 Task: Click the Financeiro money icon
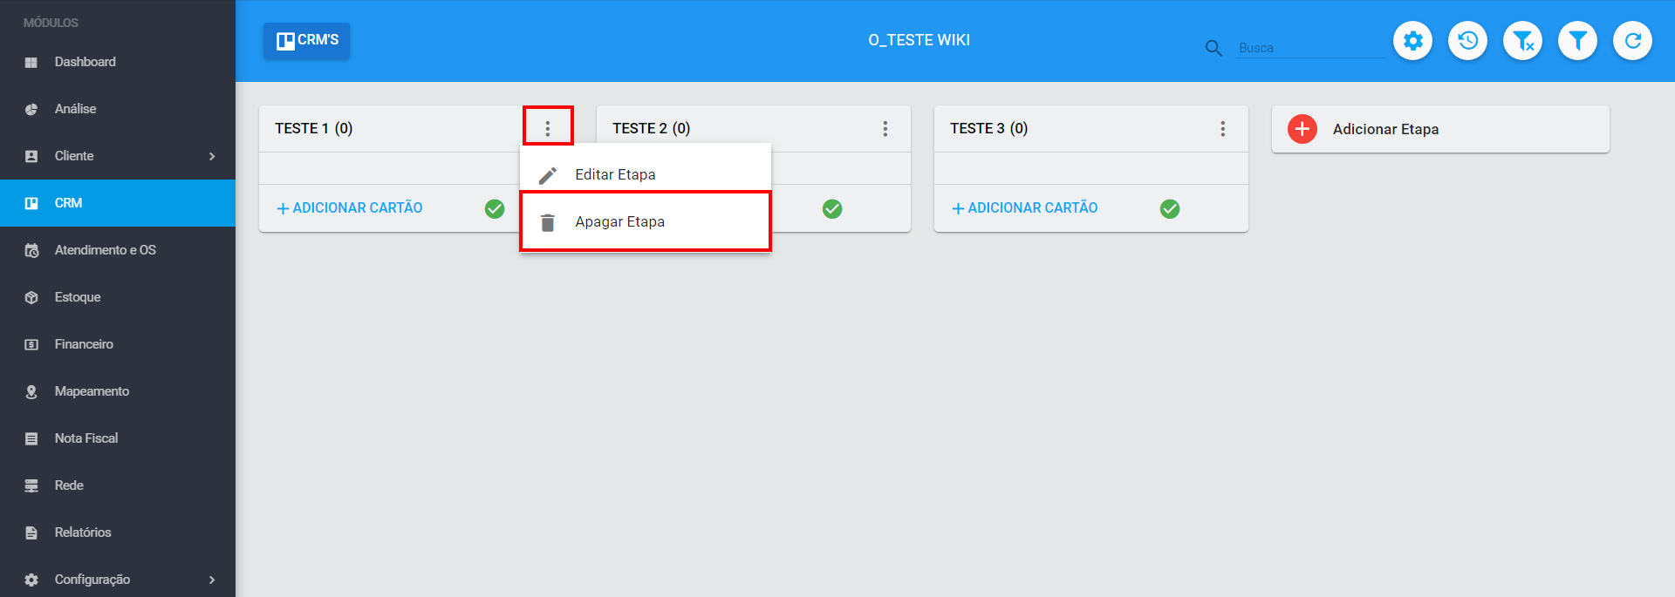click(31, 345)
